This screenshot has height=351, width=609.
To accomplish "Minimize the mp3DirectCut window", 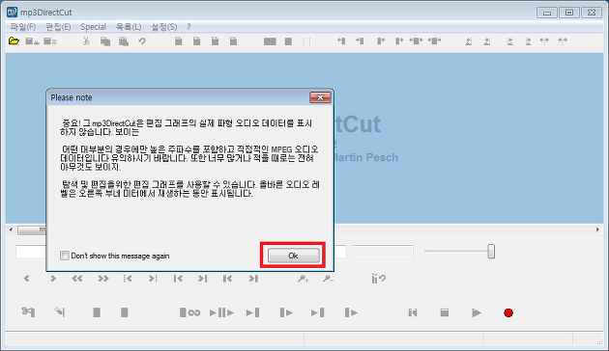I will pyautogui.click(x=547, y=13).
